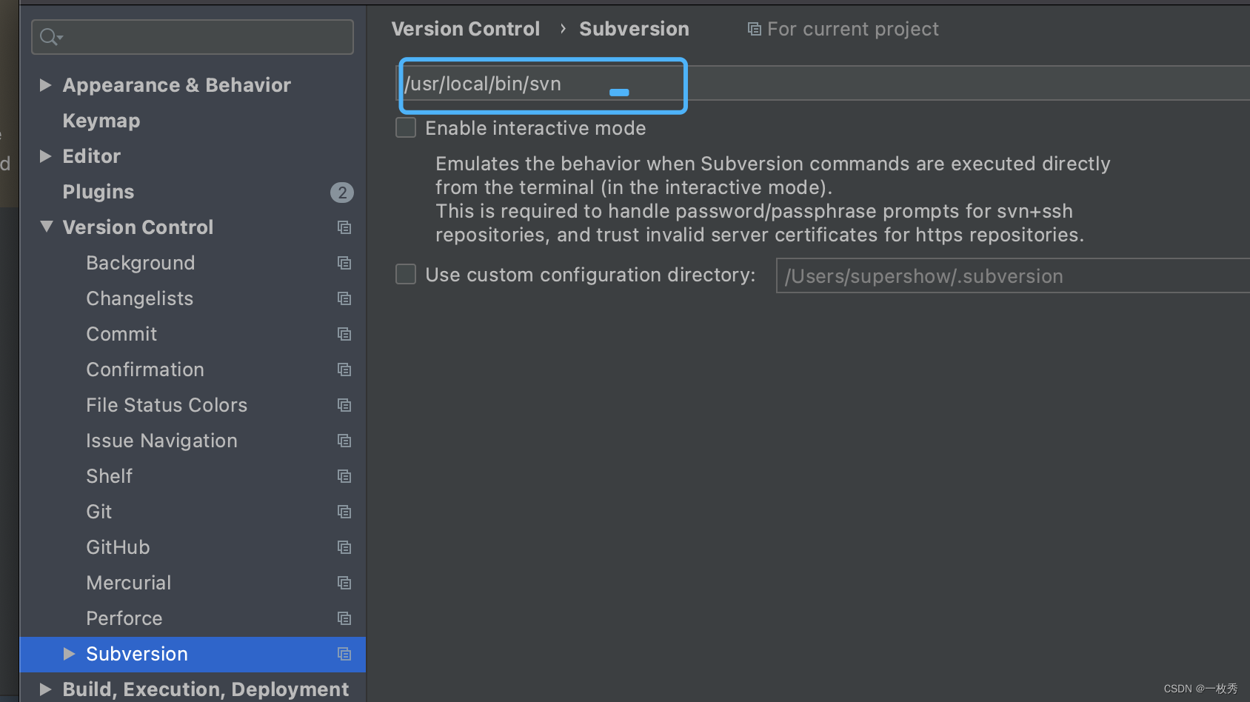Click project-level icon beside Version Control

click(344, 227)
